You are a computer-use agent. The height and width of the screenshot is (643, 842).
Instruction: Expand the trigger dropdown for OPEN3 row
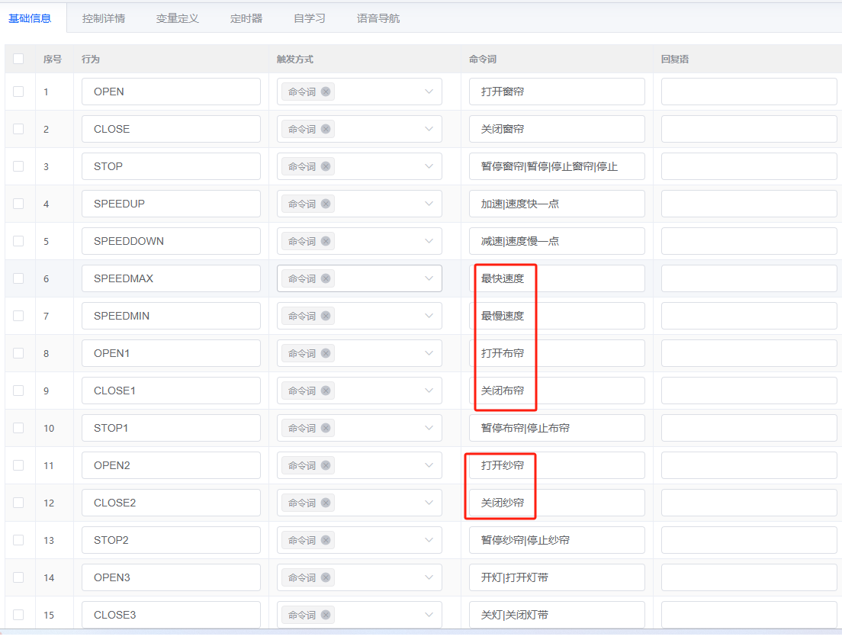click(x=429, y=577)
